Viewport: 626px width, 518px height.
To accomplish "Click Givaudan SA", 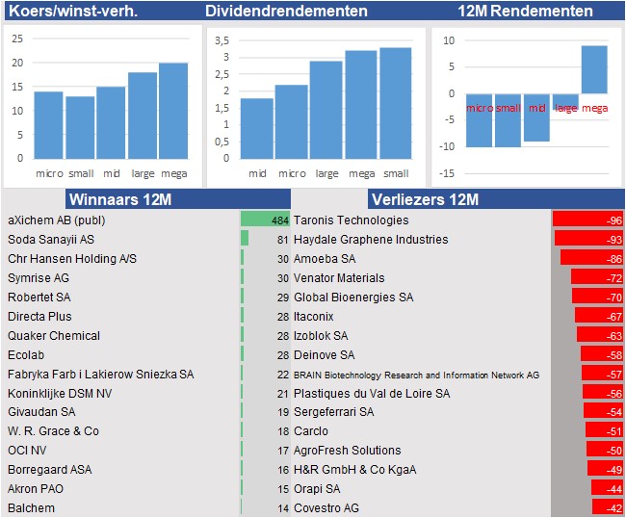I will click(x=41, y=412).
